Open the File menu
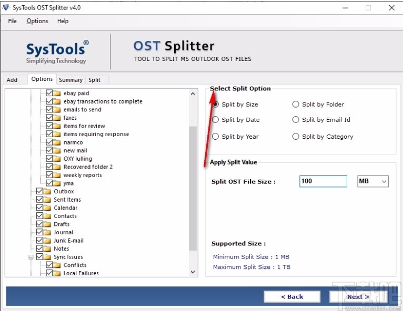This screenshot has width=403, height=311. tap(12, 21)
